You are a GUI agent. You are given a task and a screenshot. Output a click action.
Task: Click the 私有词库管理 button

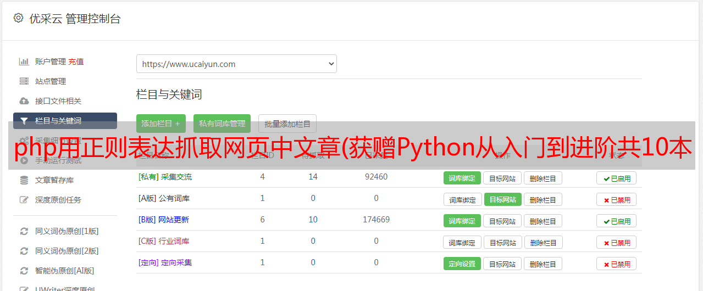[x=222, y=124]
